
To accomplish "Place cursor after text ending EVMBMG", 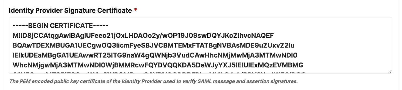I will click(x=304, y=65).
